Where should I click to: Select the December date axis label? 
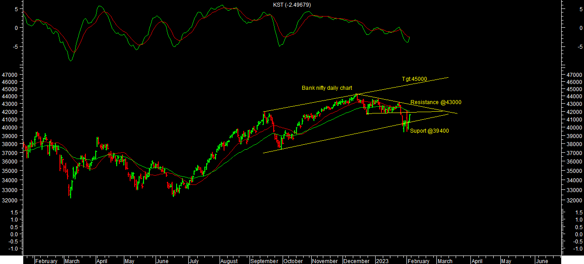point(356,261)
